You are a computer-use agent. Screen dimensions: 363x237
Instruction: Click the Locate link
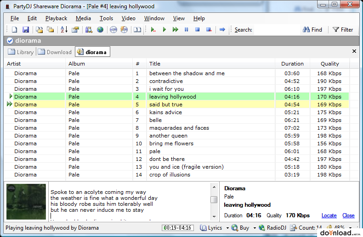point(329,215)
